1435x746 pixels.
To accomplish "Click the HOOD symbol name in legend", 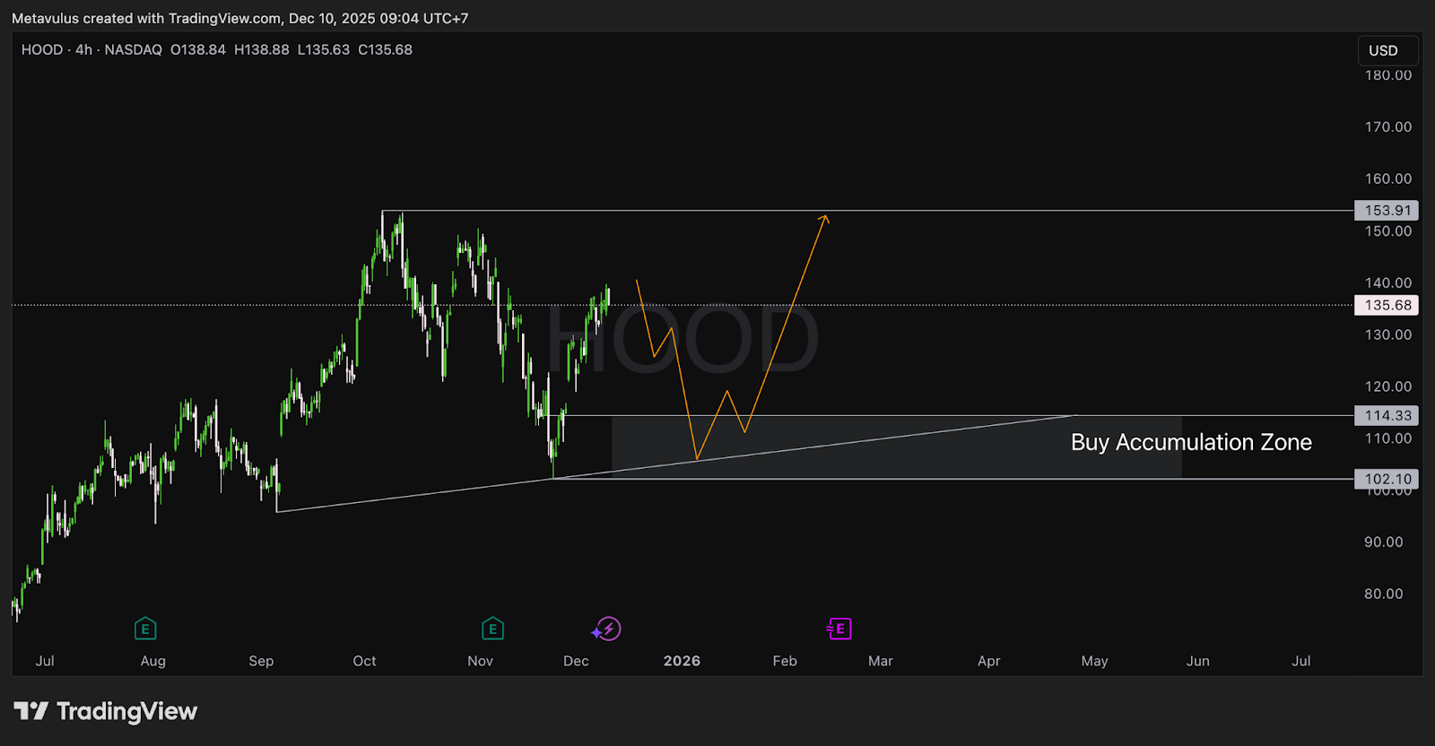I will coord(42,50).
